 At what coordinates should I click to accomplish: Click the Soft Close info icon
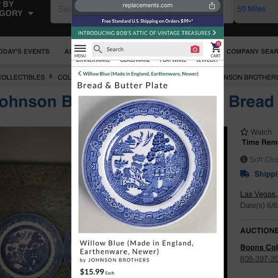(x=244, y=159)
